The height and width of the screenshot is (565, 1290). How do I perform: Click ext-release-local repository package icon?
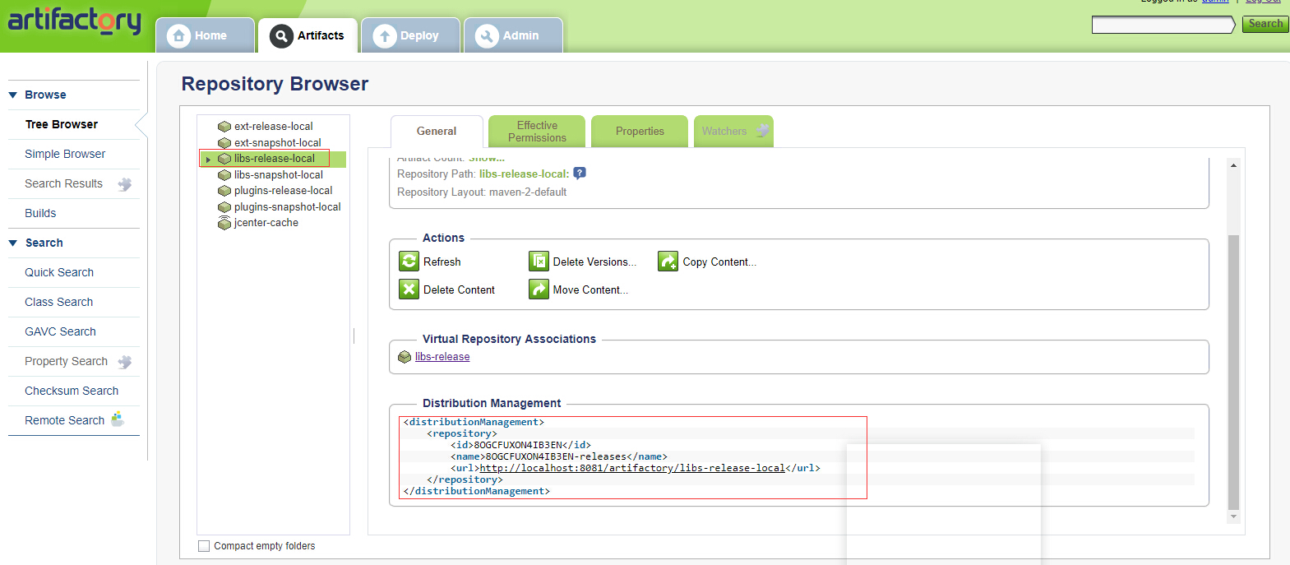[x=224, y=127]
